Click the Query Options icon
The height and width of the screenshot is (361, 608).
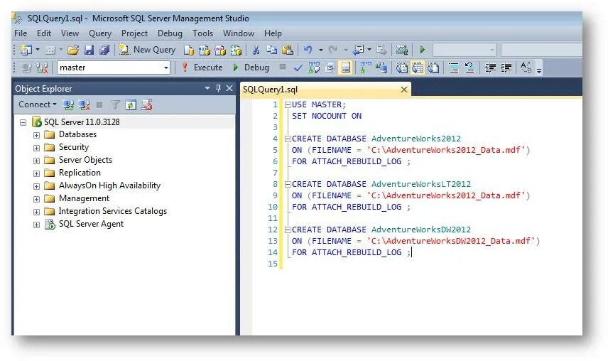pyautogui.click(x=330, y=68)
